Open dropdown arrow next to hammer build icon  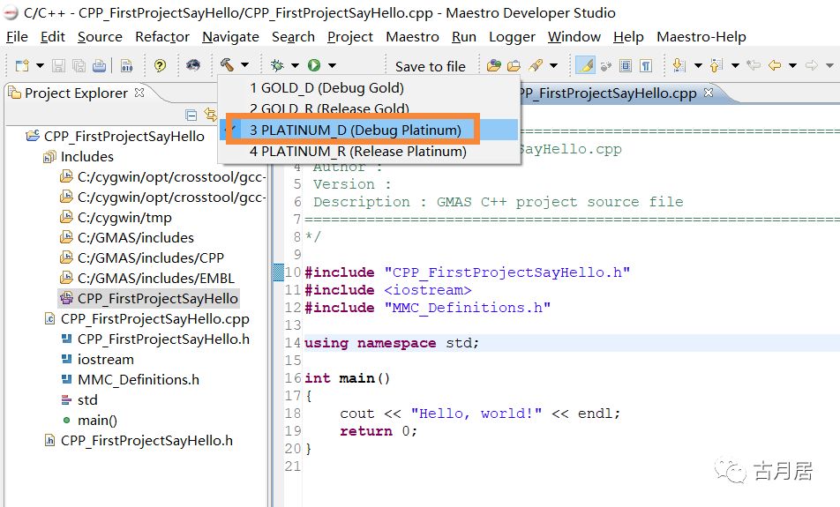pyautogui.click(x=244, y=65)
